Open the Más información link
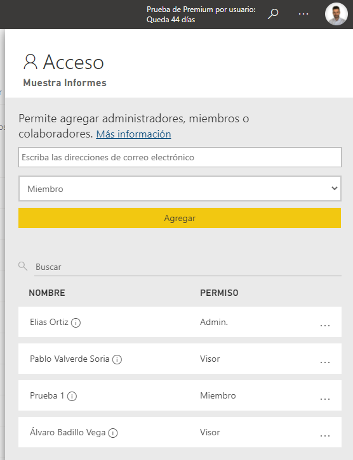The height and width of the screenshot is (460, 353). click(133, 134)
